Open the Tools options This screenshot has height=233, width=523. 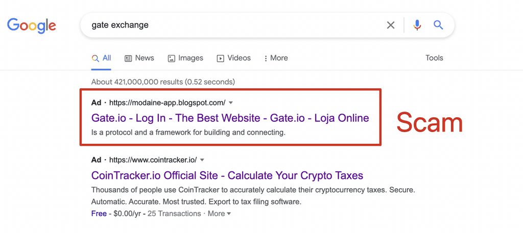point(434,58)
